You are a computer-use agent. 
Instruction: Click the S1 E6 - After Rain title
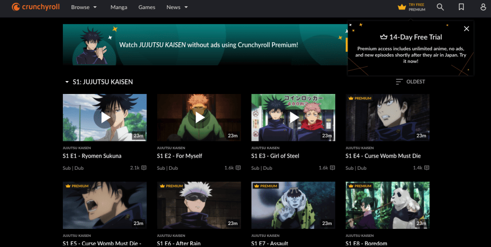click(179, 243)
